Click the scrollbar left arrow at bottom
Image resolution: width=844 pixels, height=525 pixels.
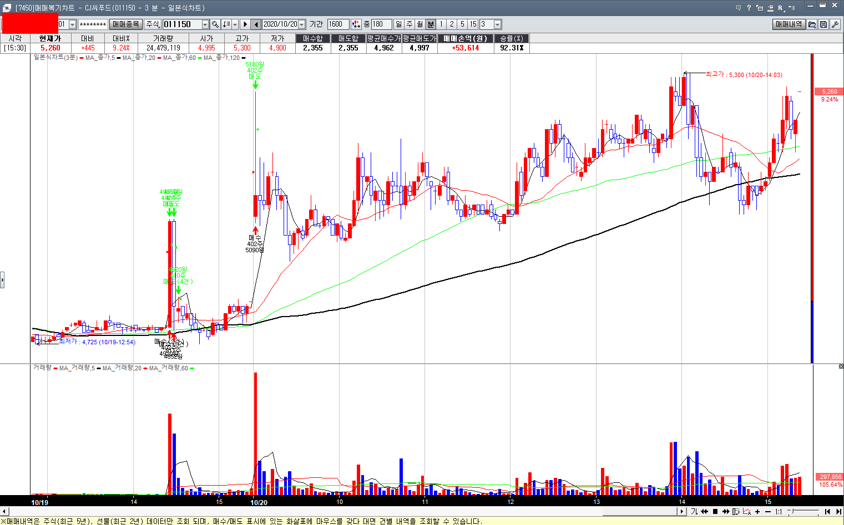pos(4,512)
